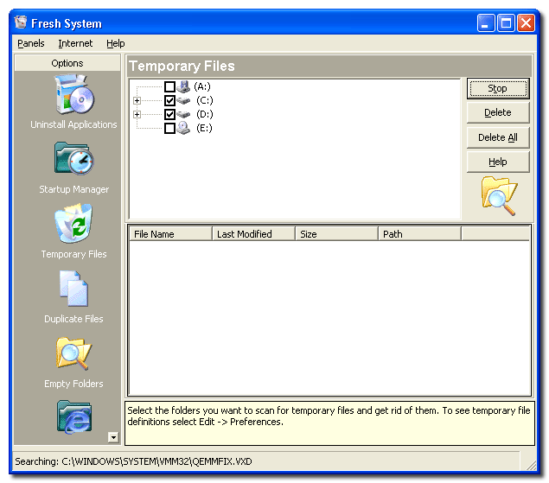549x483 pixels.
Task: Click the sidebar scroll-down arrow
Action: [113, 437]
